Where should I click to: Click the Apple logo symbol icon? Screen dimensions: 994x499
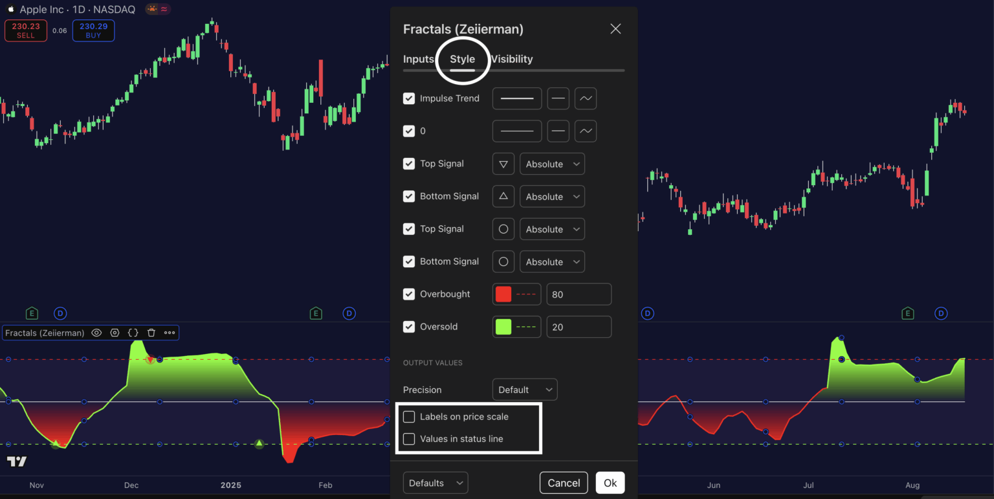[10, 10]
